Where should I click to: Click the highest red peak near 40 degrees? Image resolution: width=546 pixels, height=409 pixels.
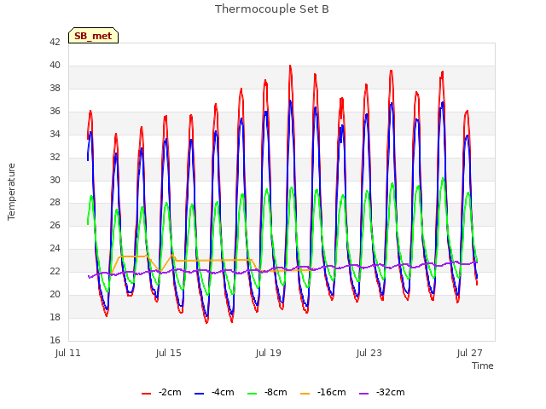click(x=290, y=66)
